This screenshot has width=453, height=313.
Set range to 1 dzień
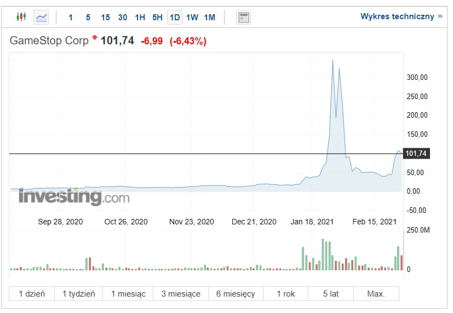coord(32,294)
